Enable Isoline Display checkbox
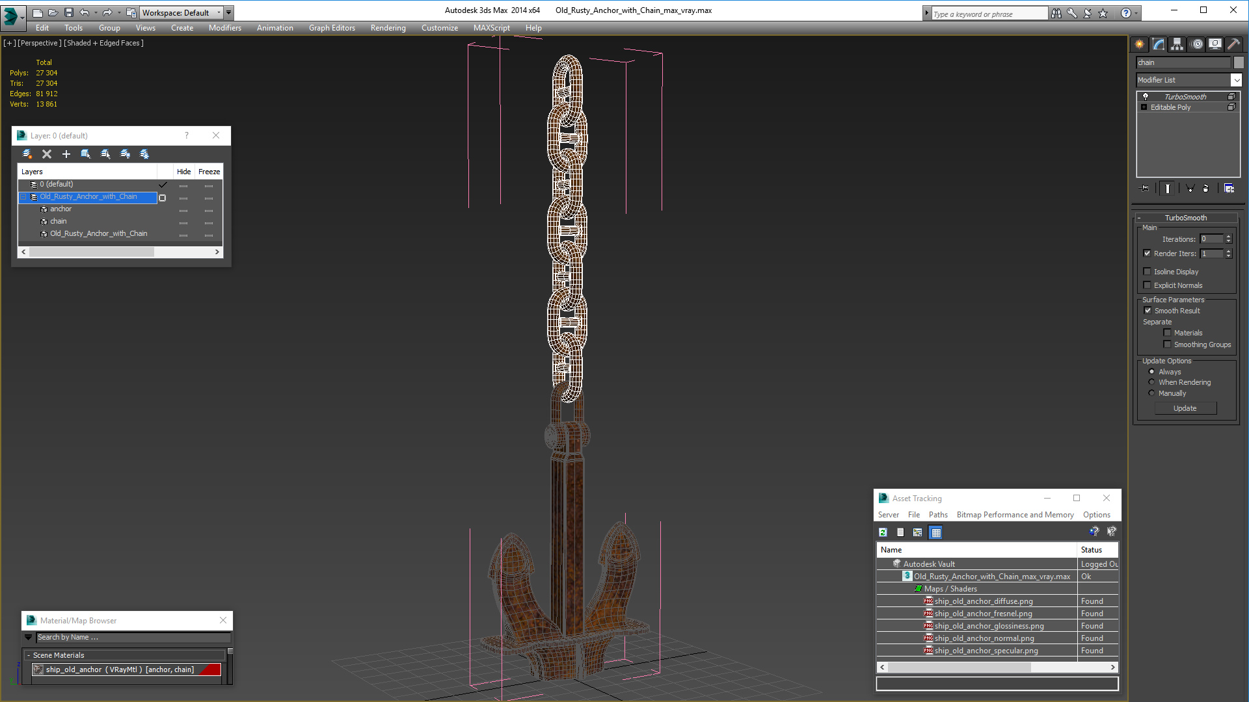The width and height of the screenshot is (1249, 702). coord(1147,272)
